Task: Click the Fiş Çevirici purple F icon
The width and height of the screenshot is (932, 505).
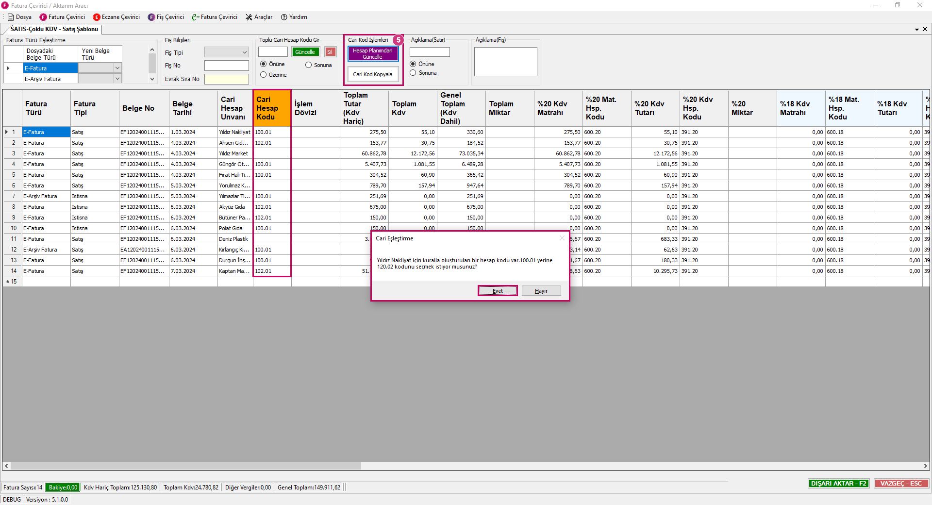Action: pos(151,17)
